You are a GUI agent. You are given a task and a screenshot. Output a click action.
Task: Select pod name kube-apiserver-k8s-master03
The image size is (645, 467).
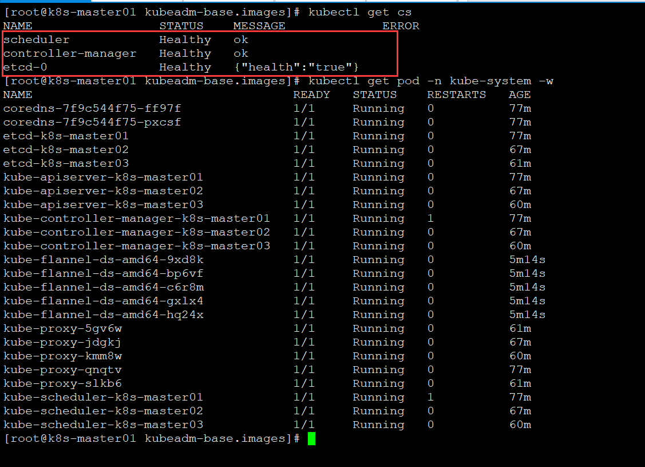[103, 205]
